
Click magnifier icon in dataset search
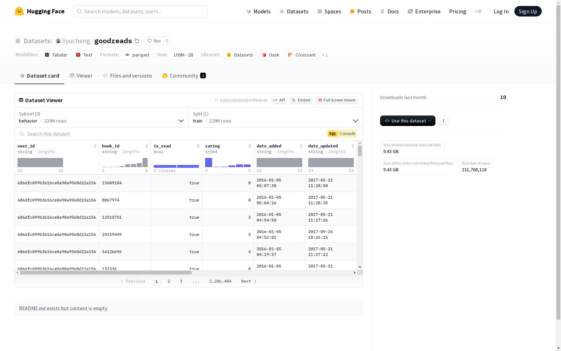(22, 134)
